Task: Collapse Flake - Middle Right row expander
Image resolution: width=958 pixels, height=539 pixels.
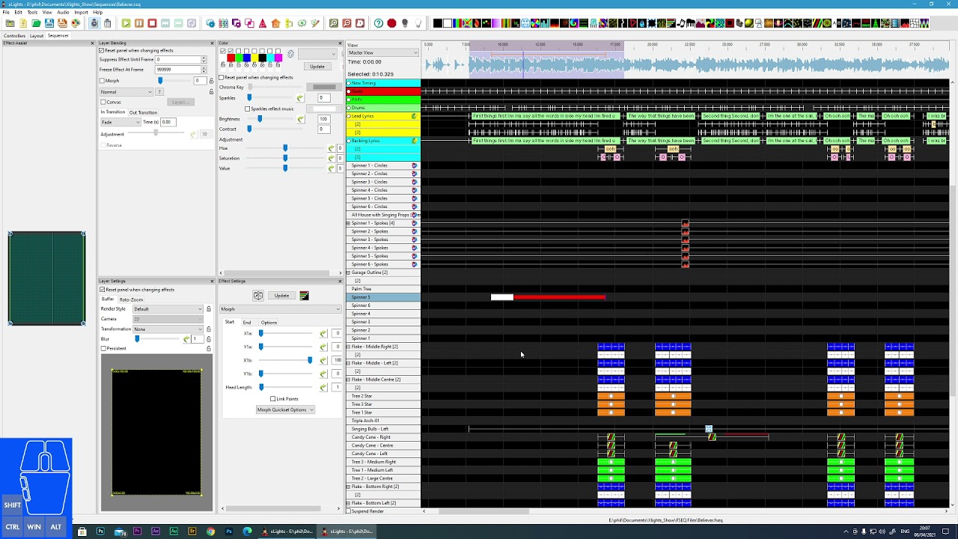Action: point(348,347)
